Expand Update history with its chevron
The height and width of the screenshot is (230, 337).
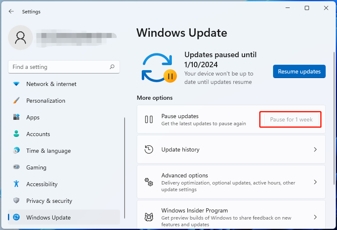tap(315, 149)
